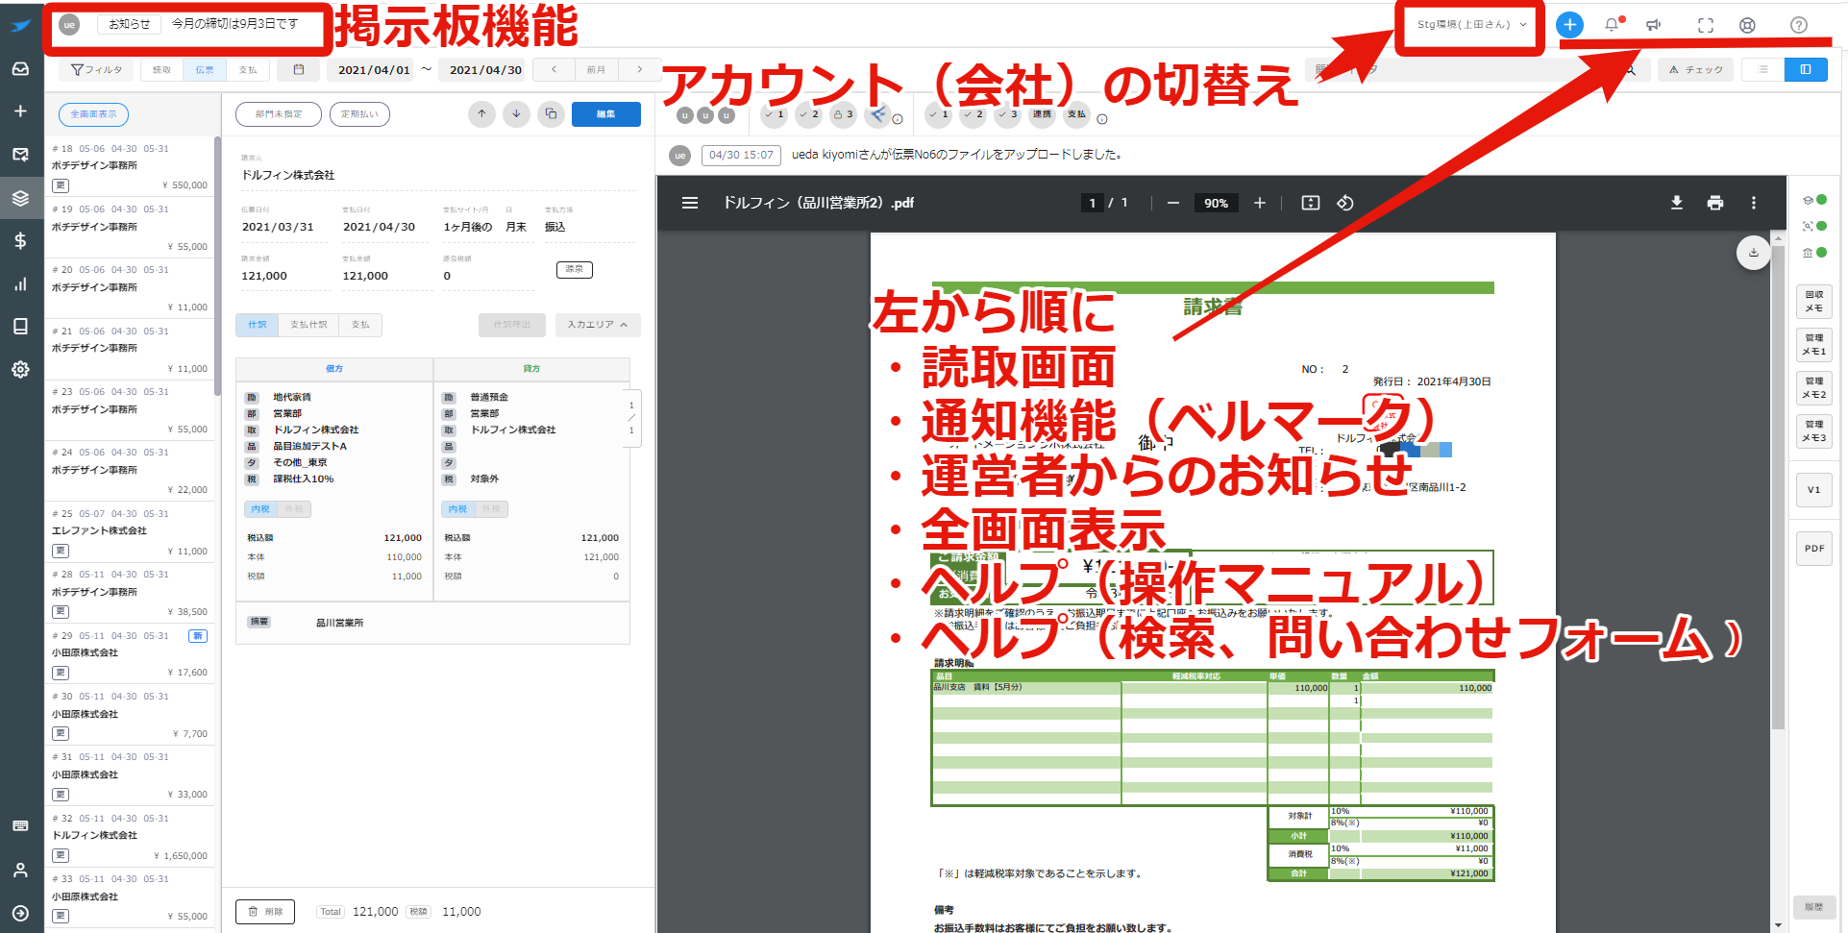1848x933 pixels.
Task: Zoom out the PDF
Action: tap(1173, 203)
